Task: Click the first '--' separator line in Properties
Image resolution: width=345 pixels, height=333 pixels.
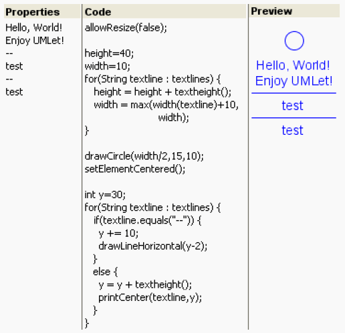Action: point(9,53)
